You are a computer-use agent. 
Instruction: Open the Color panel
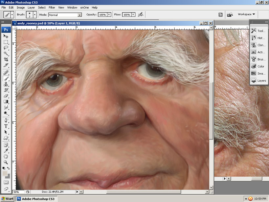click(x=259, y=66)
